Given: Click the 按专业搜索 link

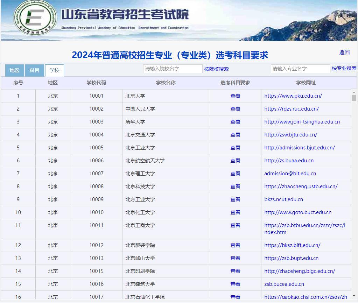Looking at the screenshot, I should pos(344,68).
